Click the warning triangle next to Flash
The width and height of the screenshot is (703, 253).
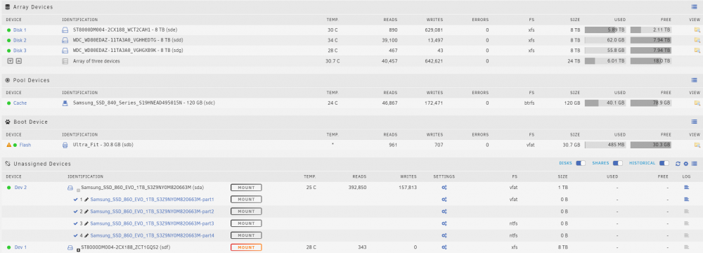point(8,145)
